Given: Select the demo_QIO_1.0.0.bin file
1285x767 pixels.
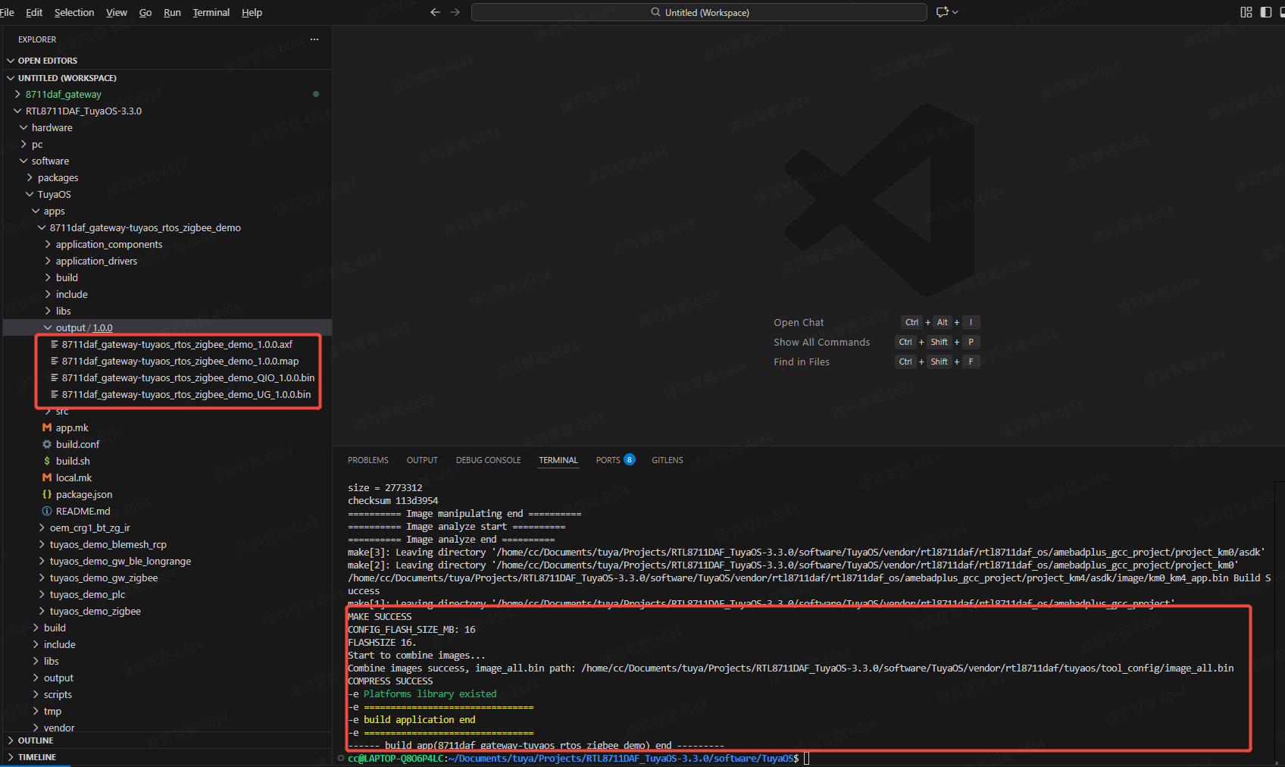Looking at the screenshot, I should pyautogui.click(x=188, y=377).
